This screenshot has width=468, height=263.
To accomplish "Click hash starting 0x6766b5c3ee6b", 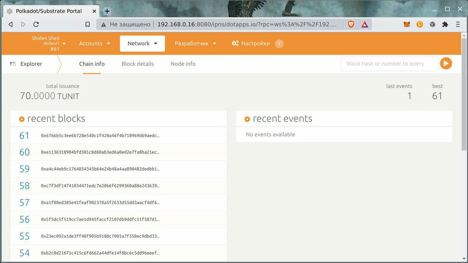I will click(100, 136).
